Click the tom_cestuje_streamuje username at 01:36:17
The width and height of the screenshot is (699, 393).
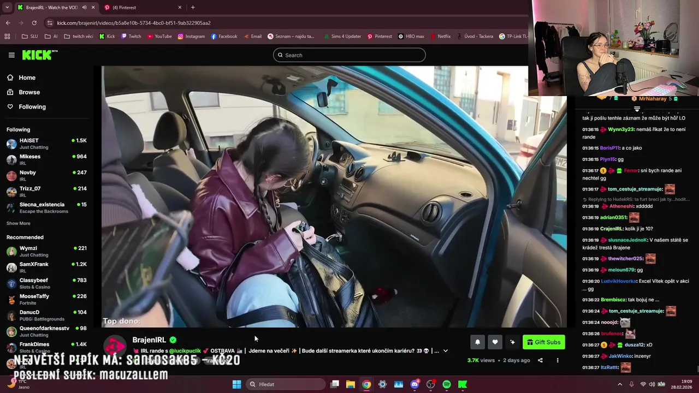(x=635, y=189)
